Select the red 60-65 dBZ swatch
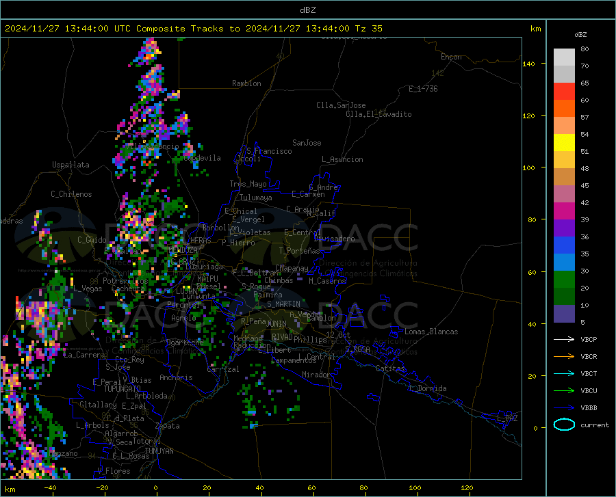 click(564, 92)
